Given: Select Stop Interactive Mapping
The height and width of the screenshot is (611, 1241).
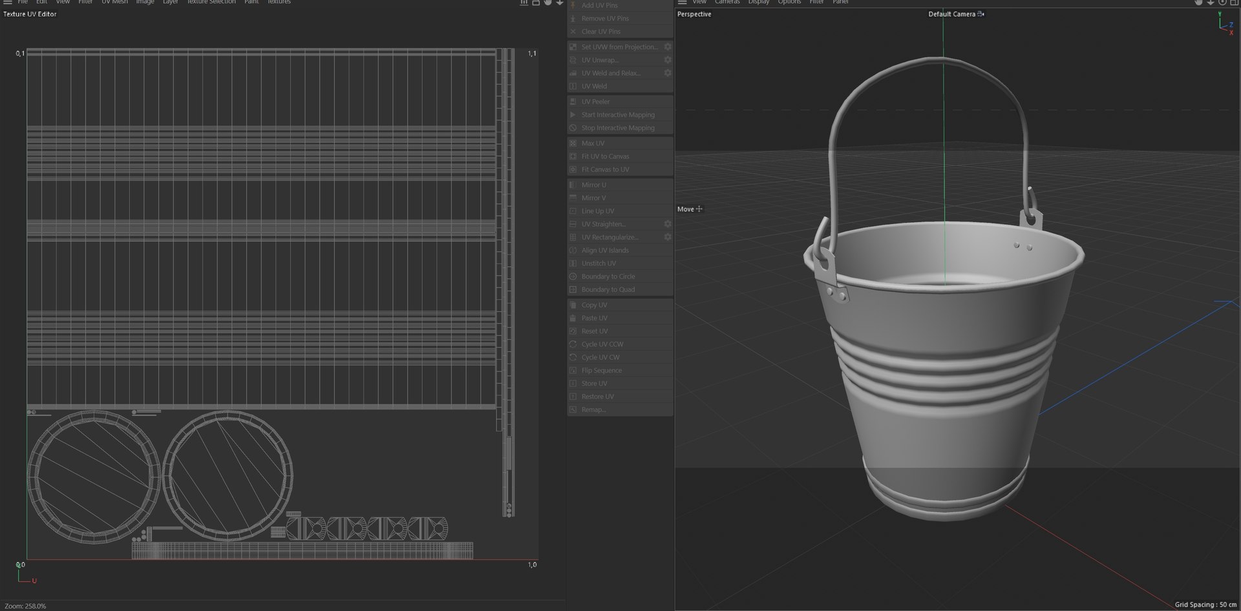Looking at the screenshot, I should (x=620, y=128).
